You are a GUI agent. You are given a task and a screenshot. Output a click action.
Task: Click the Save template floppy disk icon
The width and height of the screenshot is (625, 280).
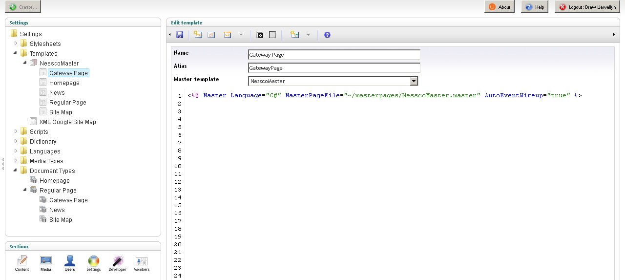(180, 35)
